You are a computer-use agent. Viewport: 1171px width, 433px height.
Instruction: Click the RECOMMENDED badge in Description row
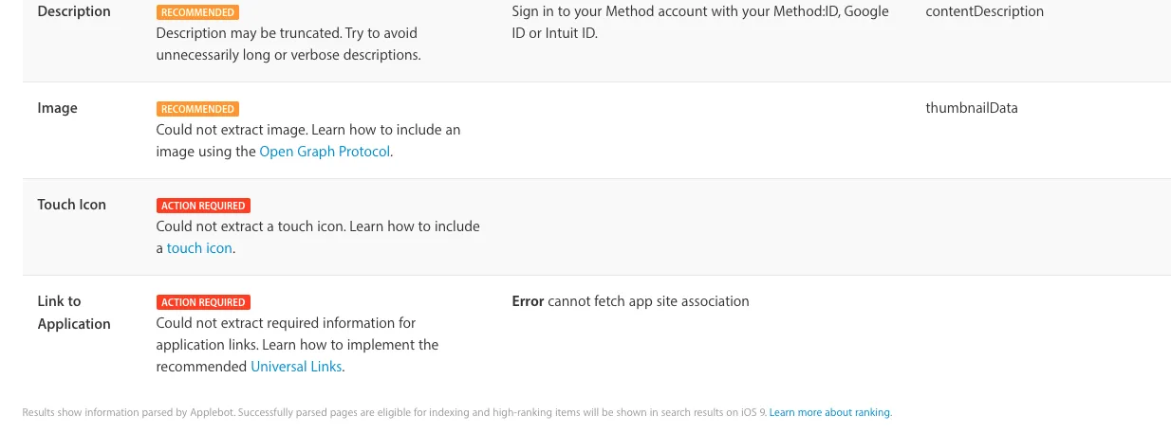point(197,13)
